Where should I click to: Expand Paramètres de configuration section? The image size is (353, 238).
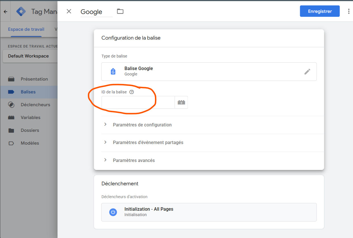coord(142,125)
